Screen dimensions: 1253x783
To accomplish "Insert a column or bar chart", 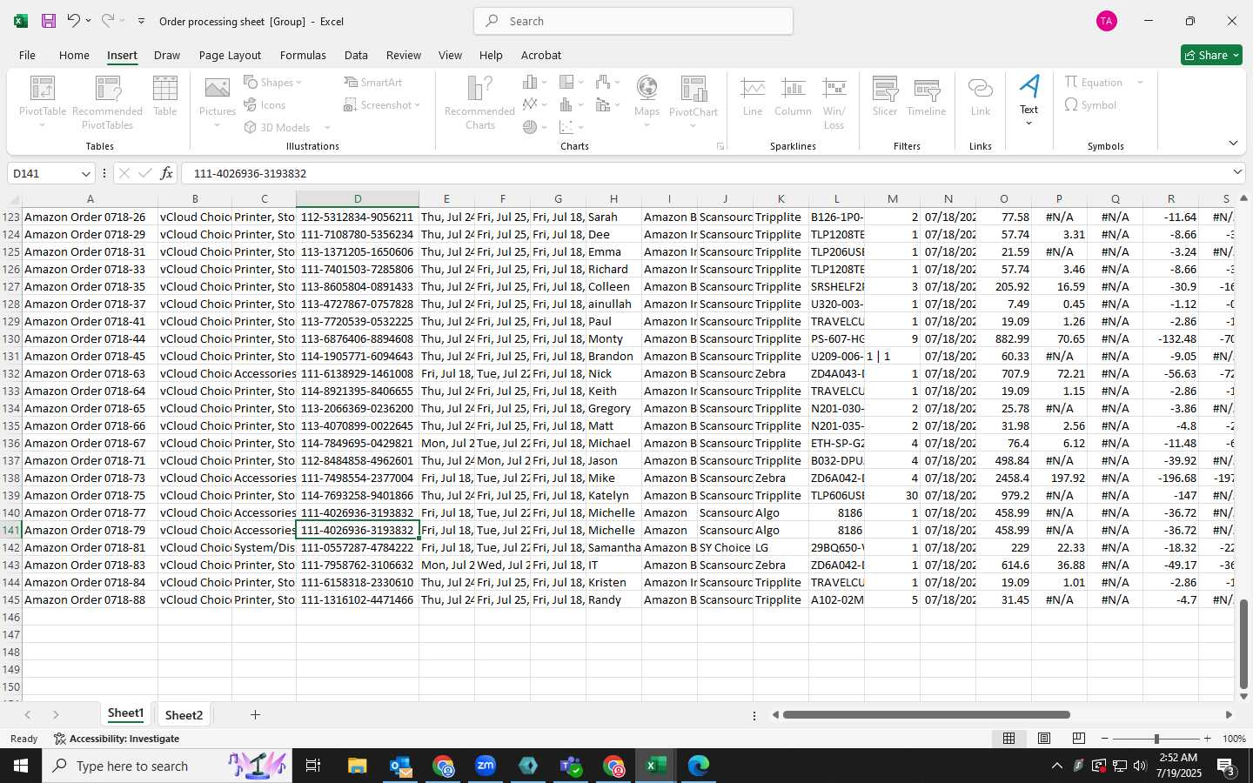I will click(x=534, y=82).
